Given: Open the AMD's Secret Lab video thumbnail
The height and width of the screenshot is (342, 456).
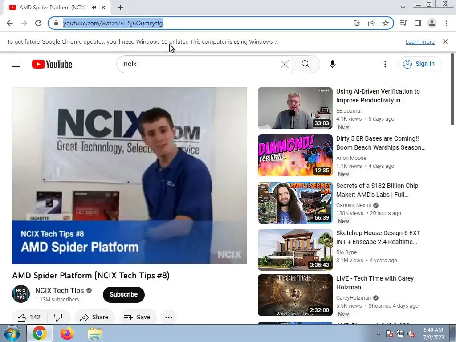Looking at the screenshot, I should (295, 203).
